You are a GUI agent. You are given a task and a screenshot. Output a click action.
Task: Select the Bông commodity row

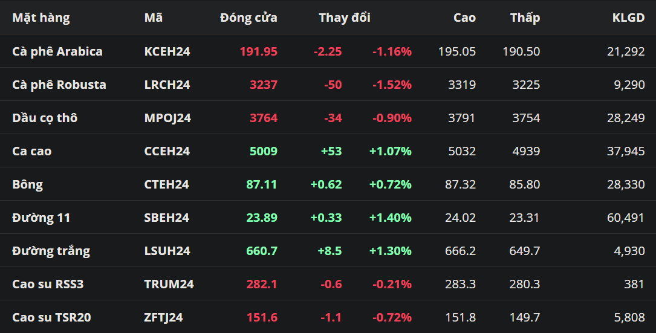tap(27, 184)
